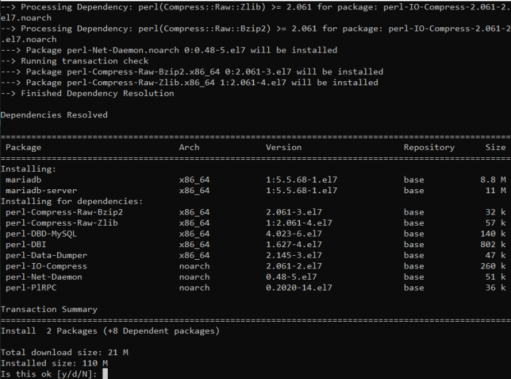Click the Arch column header

point(189,147)
